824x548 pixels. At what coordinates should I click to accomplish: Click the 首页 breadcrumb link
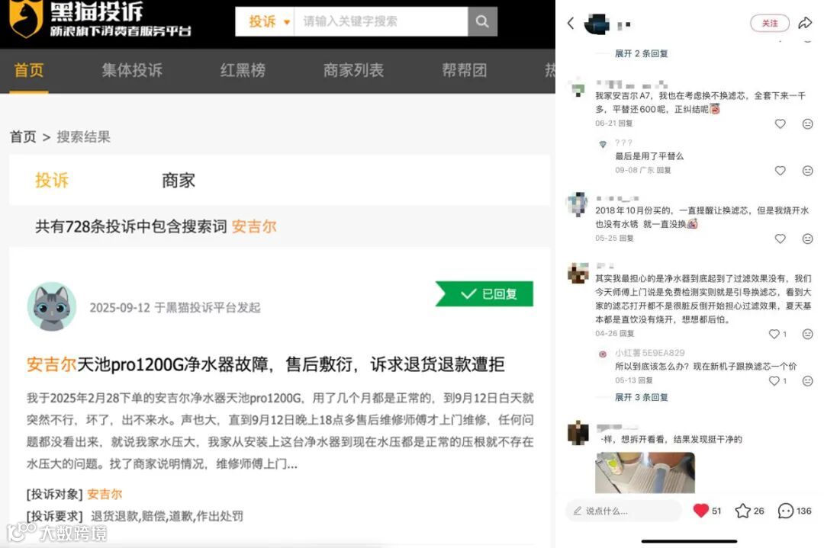[23, 137]
